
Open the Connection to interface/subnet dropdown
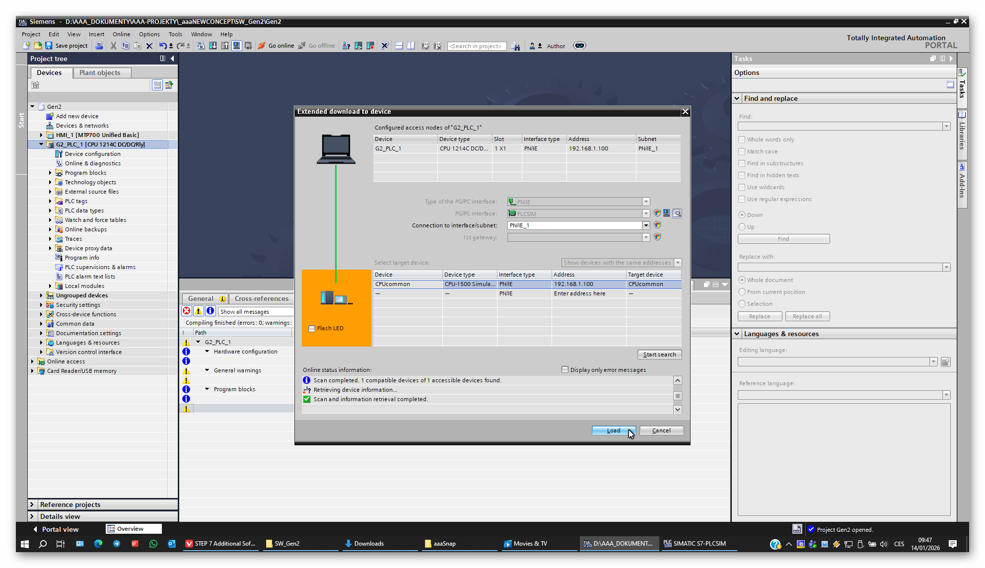[x=646, y=225]
